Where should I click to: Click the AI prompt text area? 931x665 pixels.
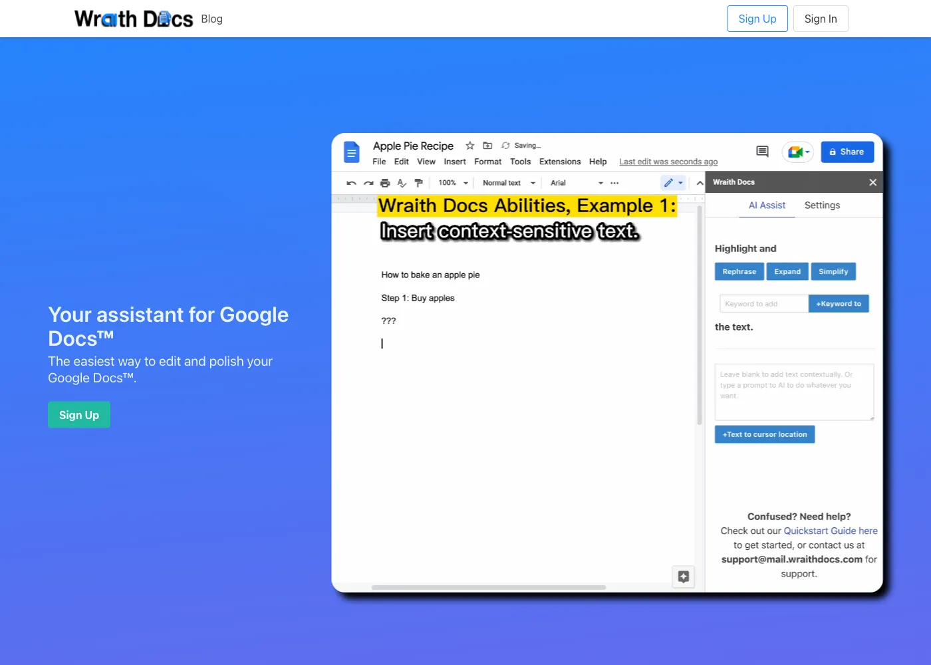click(794, 392)
